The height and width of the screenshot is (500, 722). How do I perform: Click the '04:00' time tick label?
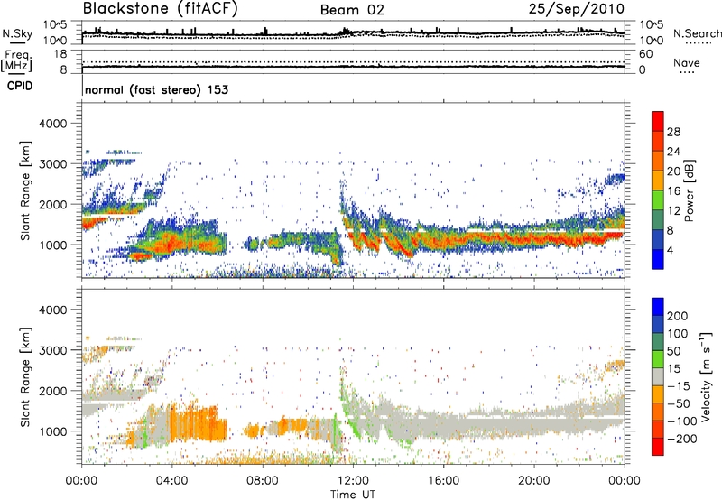[171, 481]
